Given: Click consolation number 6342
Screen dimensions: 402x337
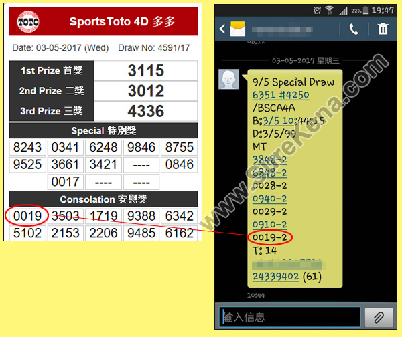Looking at the screenshot, I should tap(179, 216).
